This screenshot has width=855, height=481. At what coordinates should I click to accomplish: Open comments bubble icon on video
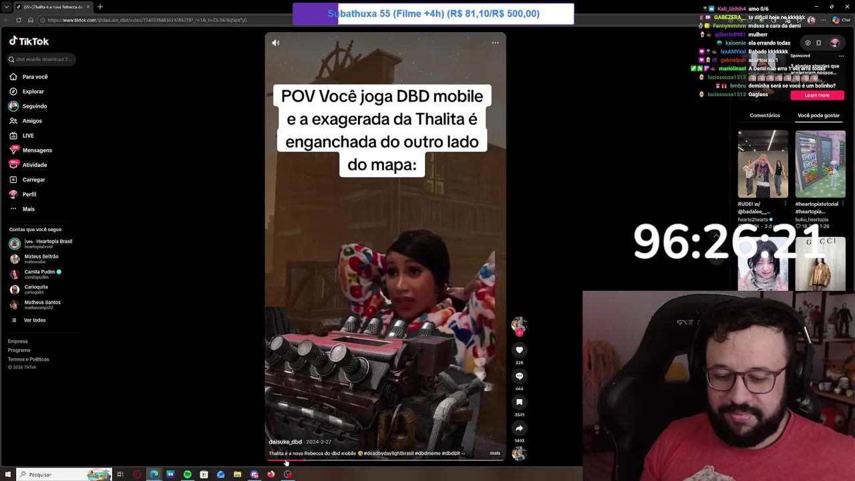click(519, 376)
